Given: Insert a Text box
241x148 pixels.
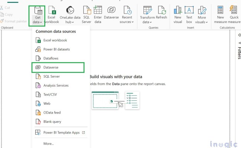Looking at the screenshot, I should click(x=189, y=15).
